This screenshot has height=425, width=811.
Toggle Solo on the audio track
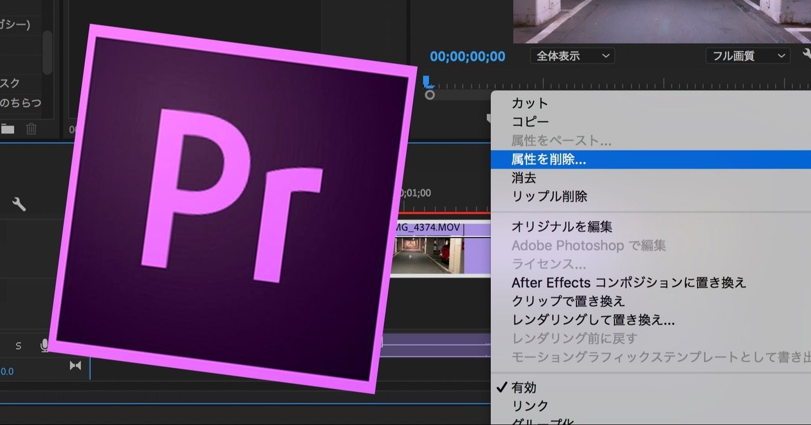tap(18, 346)
